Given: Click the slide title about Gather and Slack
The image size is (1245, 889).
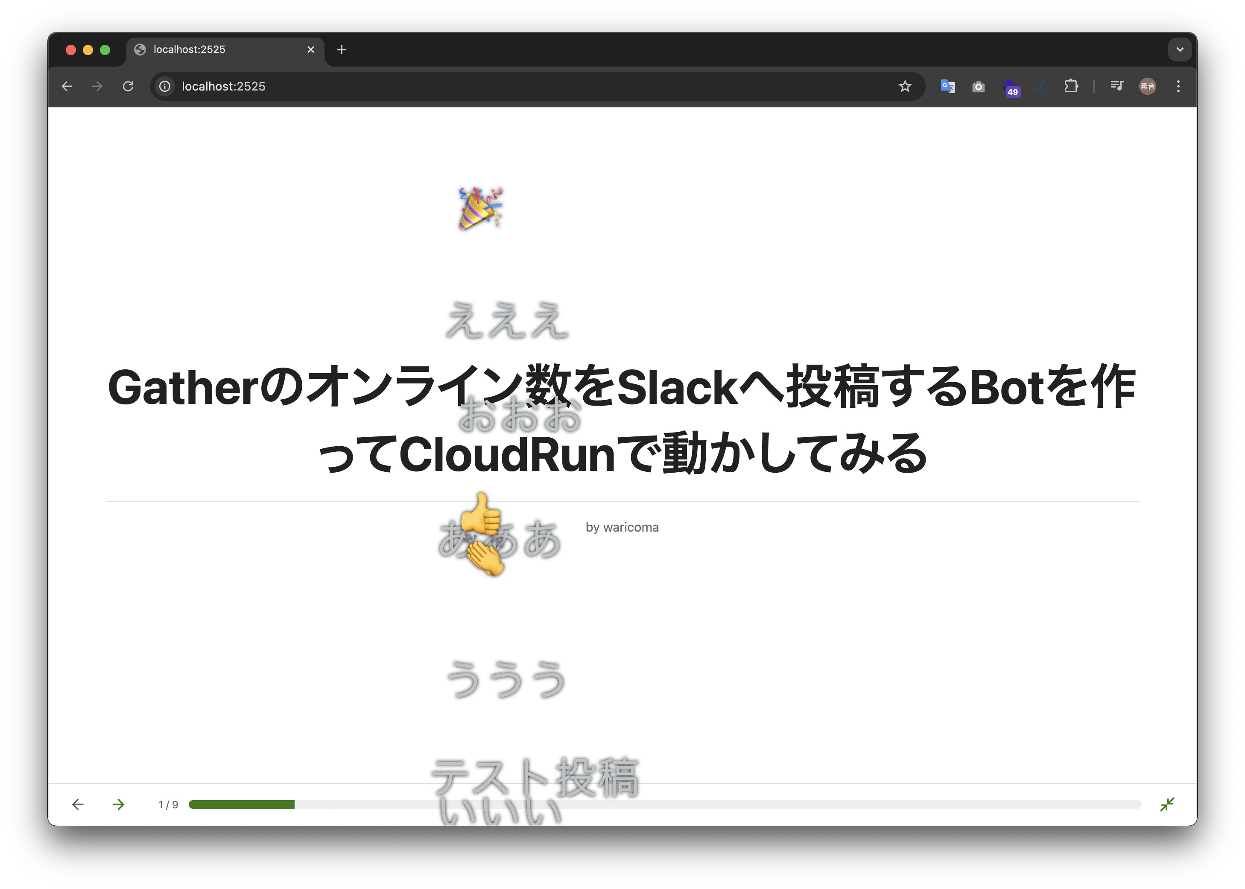Looking at the screenshot, I should [x=622, y=419].
